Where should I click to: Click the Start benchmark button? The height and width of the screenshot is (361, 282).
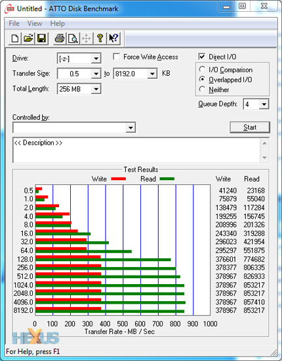(250, 128)
